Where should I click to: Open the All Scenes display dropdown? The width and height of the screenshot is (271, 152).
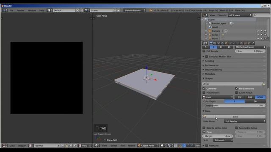click(x=240, y=15)
